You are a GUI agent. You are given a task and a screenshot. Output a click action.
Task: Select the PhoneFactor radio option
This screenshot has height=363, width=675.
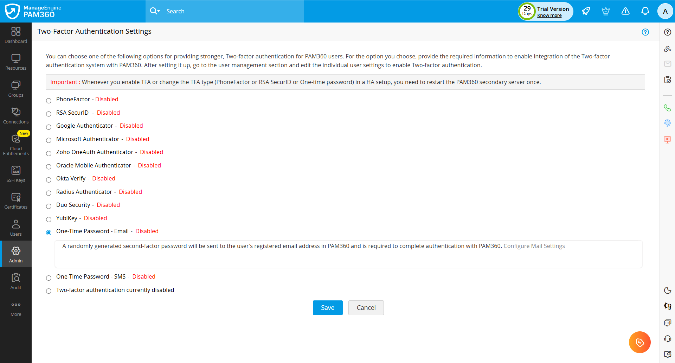coord(49,101)
